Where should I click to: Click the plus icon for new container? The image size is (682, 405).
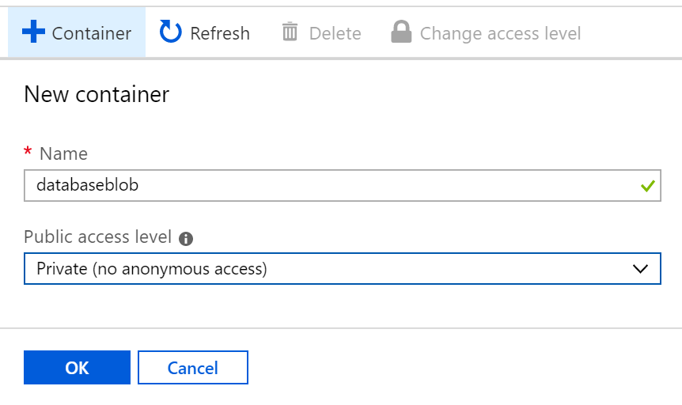click(x=33, y=32)
